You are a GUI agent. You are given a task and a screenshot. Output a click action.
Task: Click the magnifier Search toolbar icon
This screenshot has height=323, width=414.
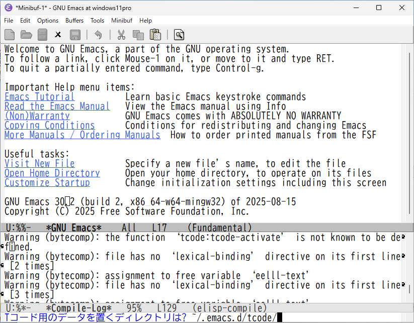click(179, 35)
